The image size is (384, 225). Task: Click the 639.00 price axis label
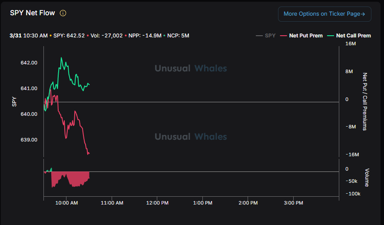(29, 140)
